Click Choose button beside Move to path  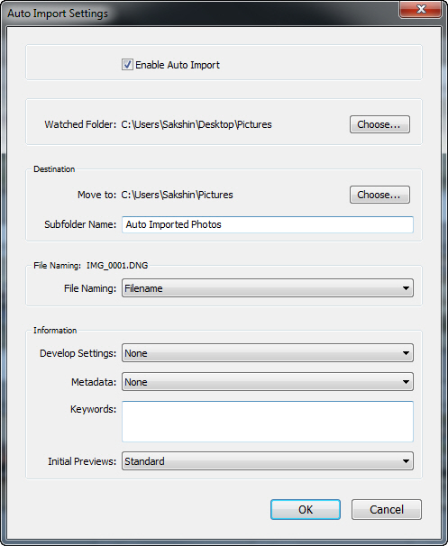pos(379,195)
